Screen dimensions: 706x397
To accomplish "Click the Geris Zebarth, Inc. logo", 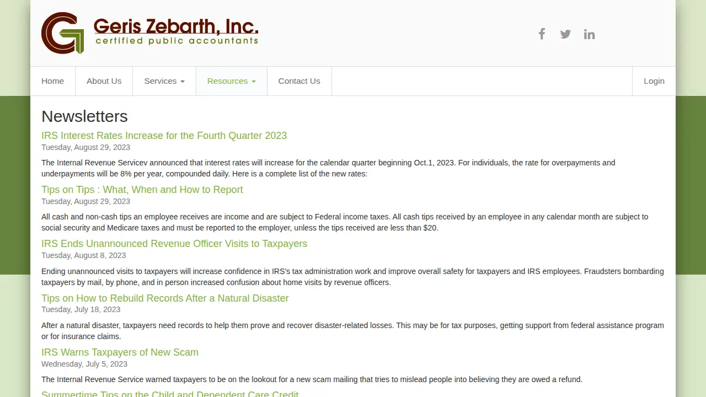I will point(149,33).
